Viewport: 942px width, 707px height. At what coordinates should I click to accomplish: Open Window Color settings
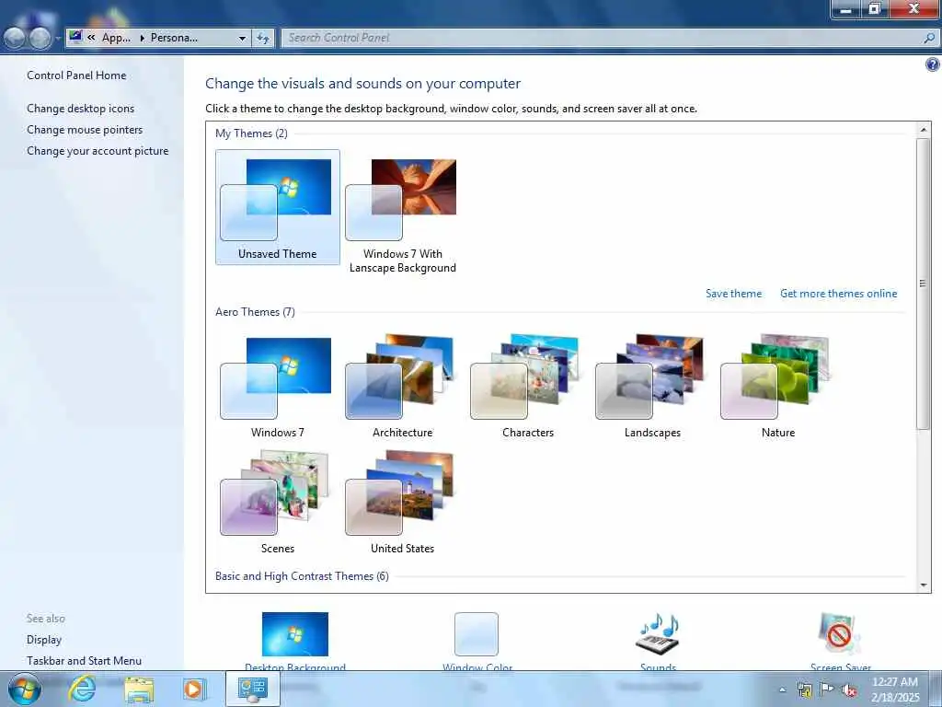(477, 641)
